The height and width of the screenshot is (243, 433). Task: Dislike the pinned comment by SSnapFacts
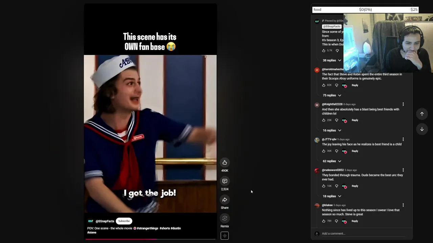(x=337, y=51)
